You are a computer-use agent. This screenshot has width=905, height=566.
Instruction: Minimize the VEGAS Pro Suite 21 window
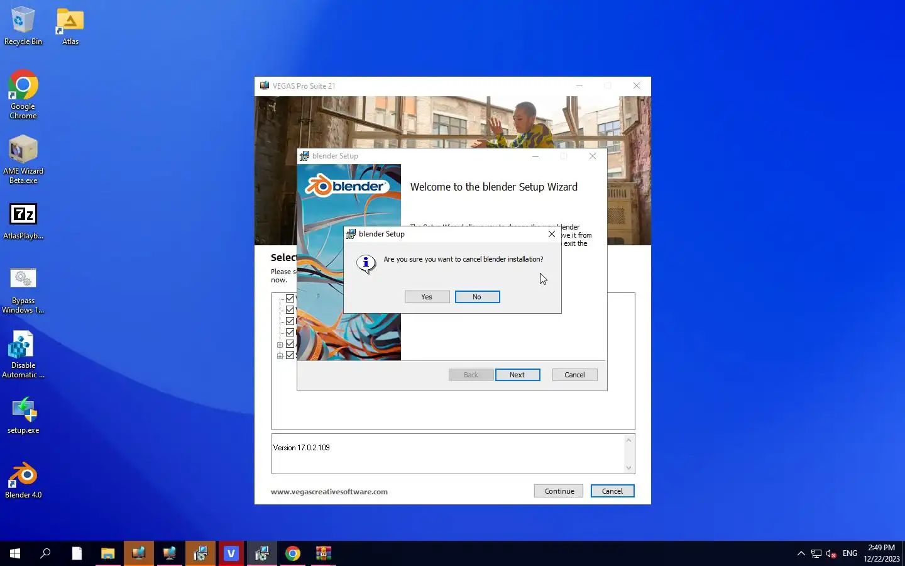click(x=579, y=86)
